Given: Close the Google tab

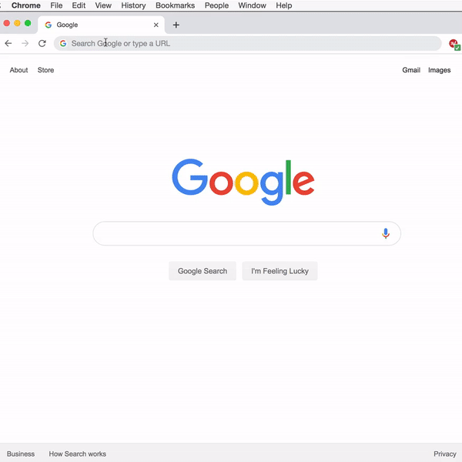Looking at the screenshot, I should tap(156, 25).
